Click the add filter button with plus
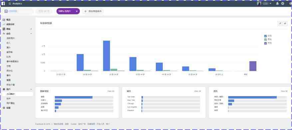The height and width of the screenshot is (130, 292). point(93,11)
